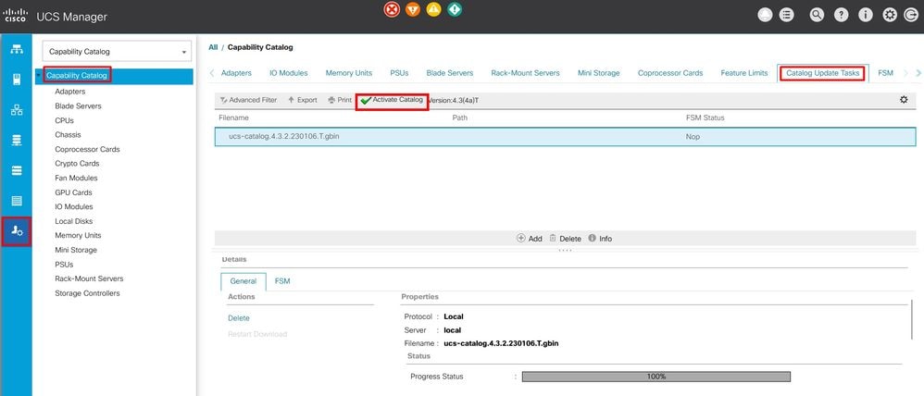Click Delete below the table
Image resolution: width=924 pixels, height=396 pixels.
pyautogui.click(x=565, y=239)
